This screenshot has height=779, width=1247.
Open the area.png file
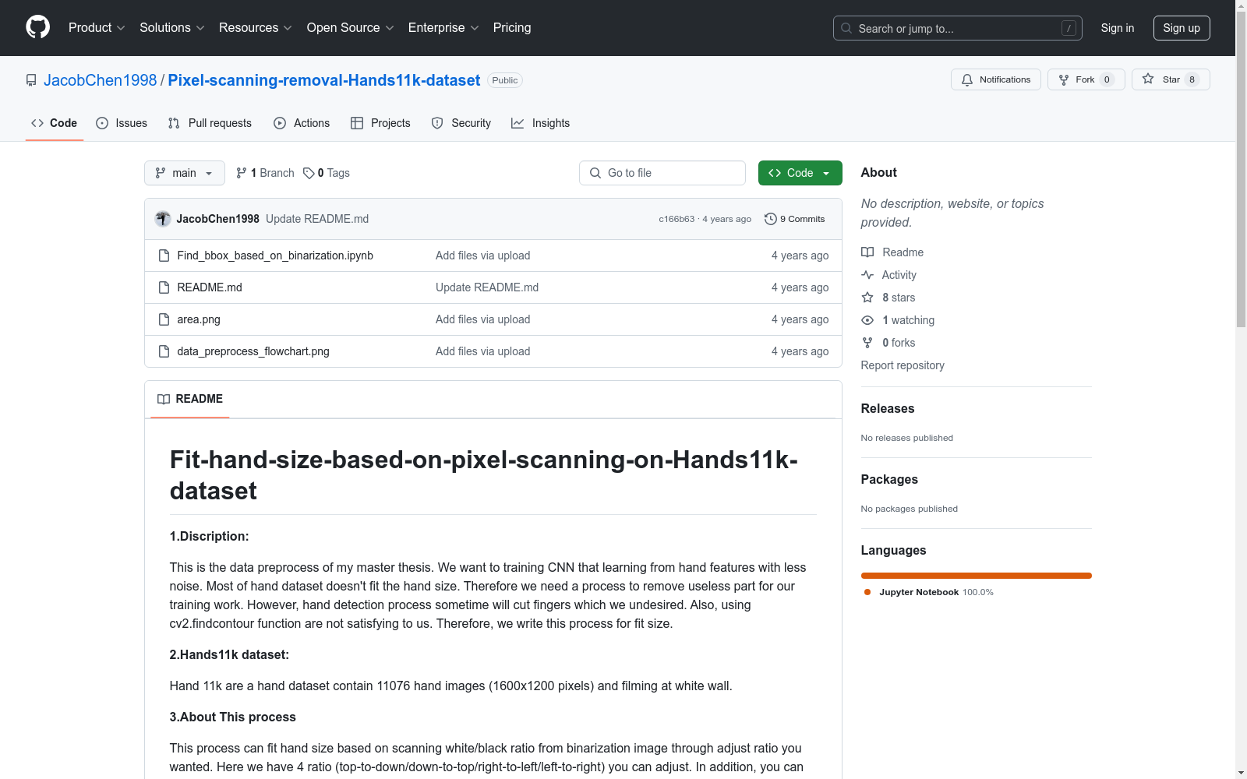click(199, 319)
